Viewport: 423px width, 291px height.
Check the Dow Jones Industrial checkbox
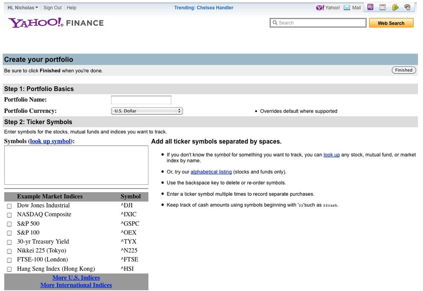pyautogui.click(x=10, y=206)
